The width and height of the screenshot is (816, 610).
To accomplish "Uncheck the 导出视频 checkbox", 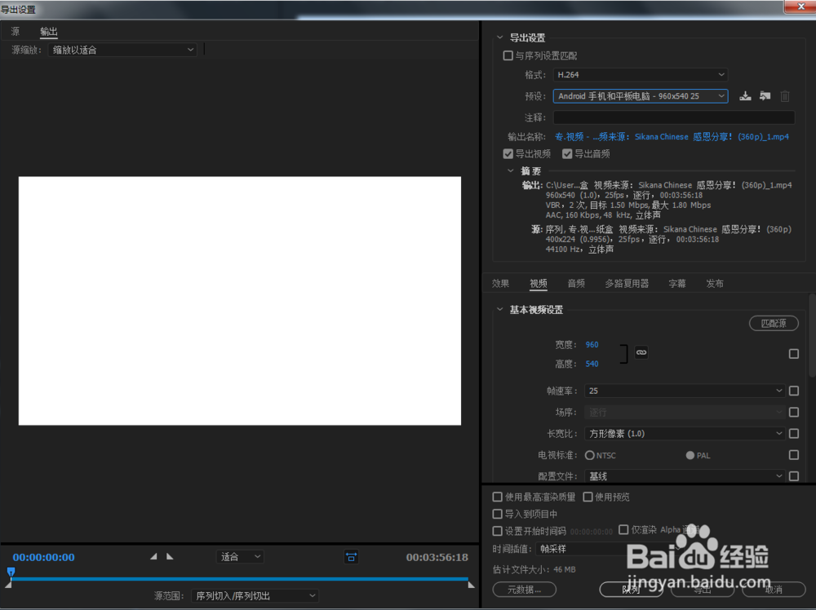I will click(x=508, y=154).
